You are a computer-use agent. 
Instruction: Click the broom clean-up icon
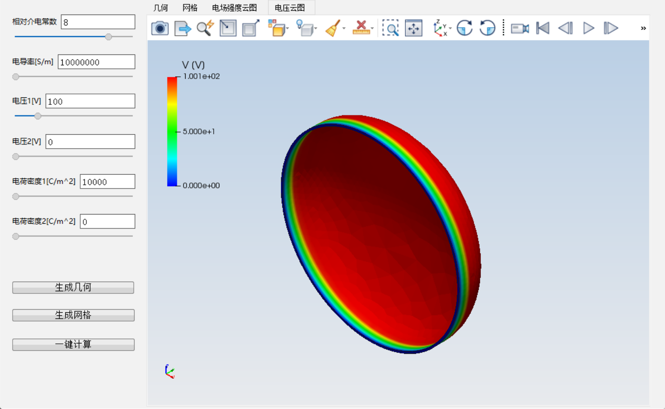click(333, 28)
